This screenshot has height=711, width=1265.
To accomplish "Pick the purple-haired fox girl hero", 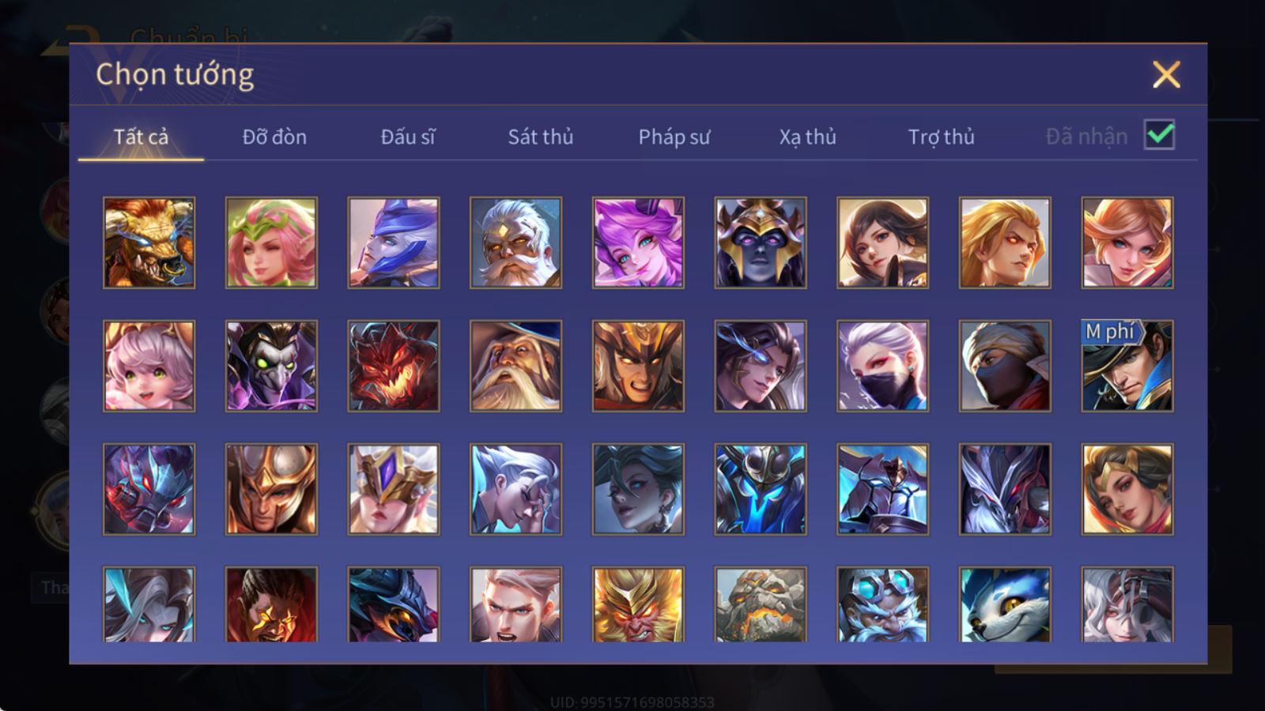I will (638, 243).
